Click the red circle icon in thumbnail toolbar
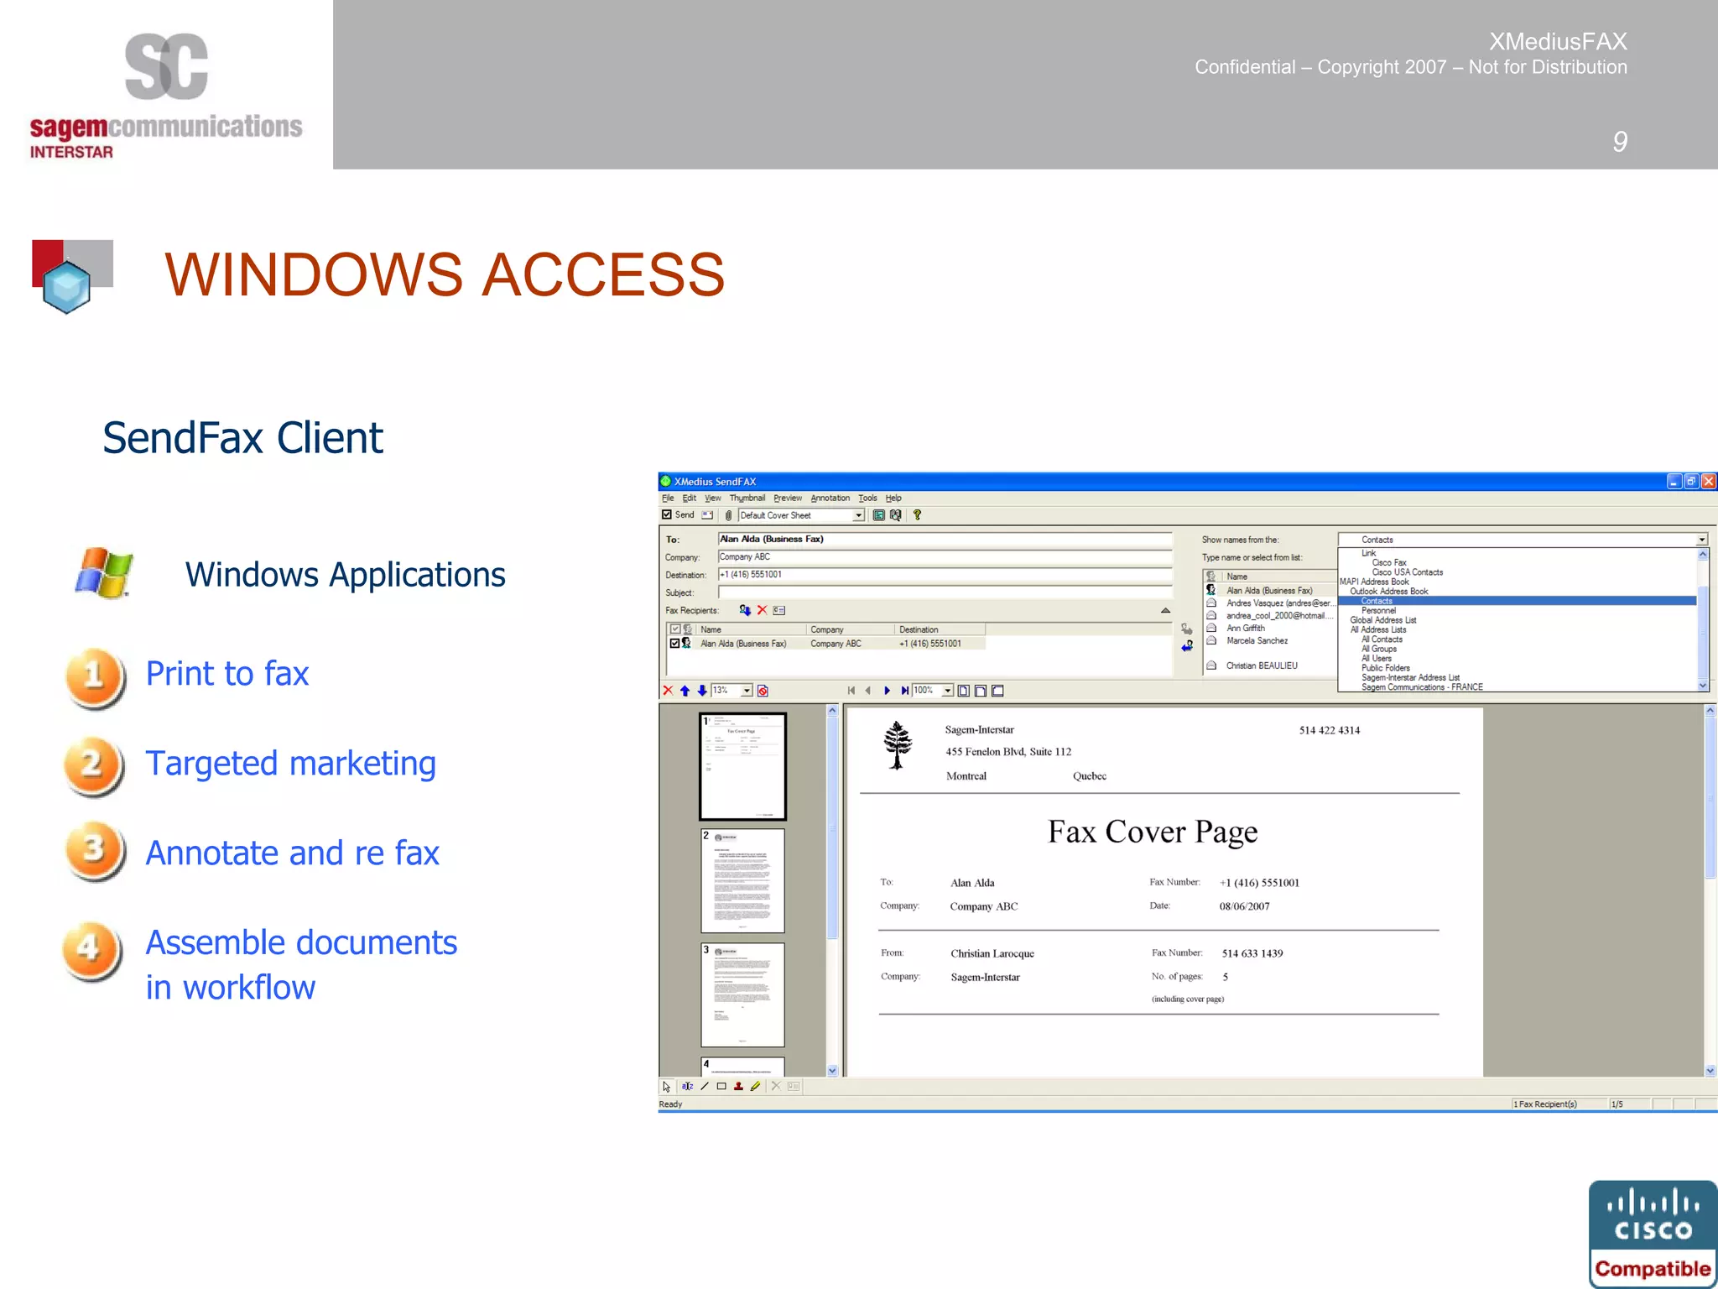This screenshot has width=1718, height=1289. coord(763,691)
